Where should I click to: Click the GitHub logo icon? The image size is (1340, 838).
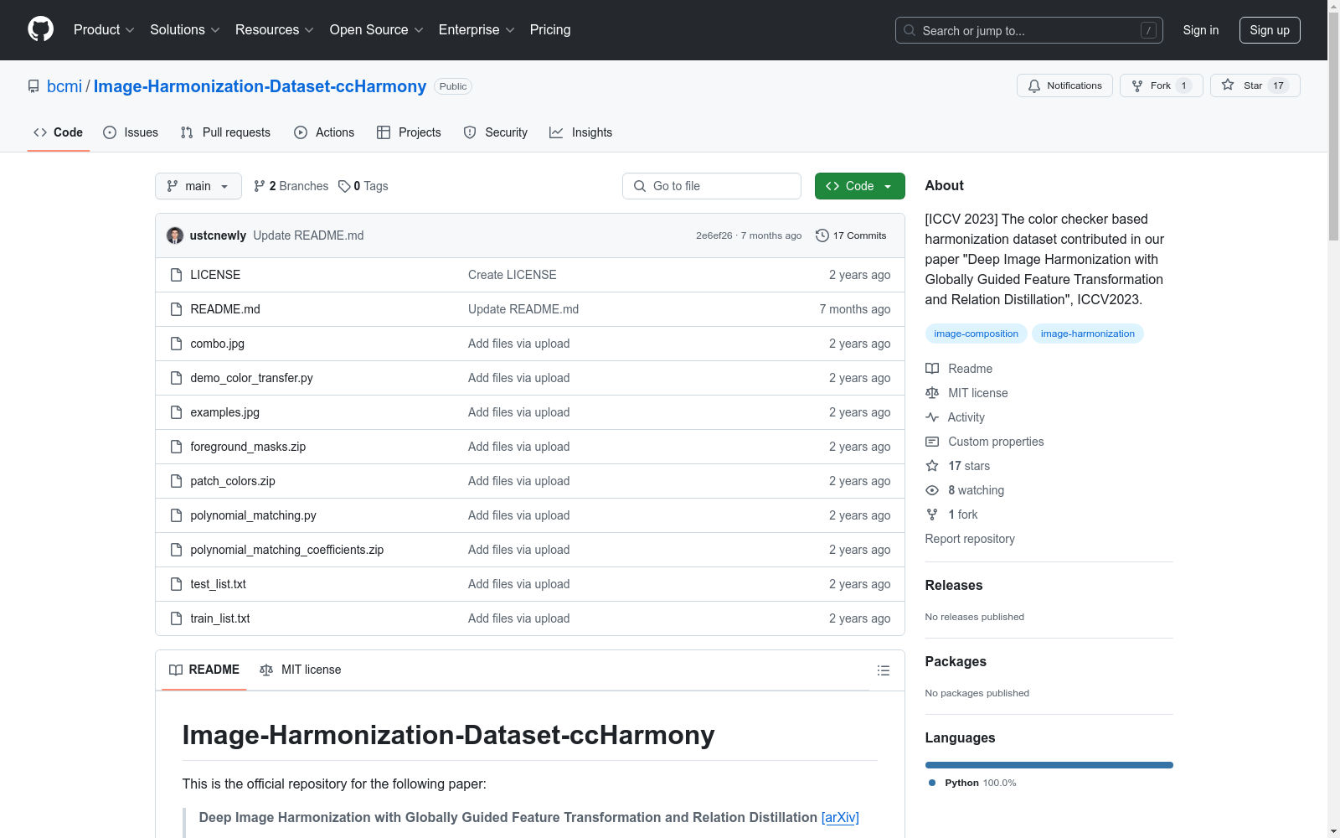[x=40, y=29]
